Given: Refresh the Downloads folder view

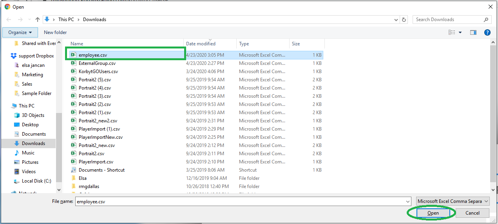Looking at the screenshot, I should coord(404,20).
